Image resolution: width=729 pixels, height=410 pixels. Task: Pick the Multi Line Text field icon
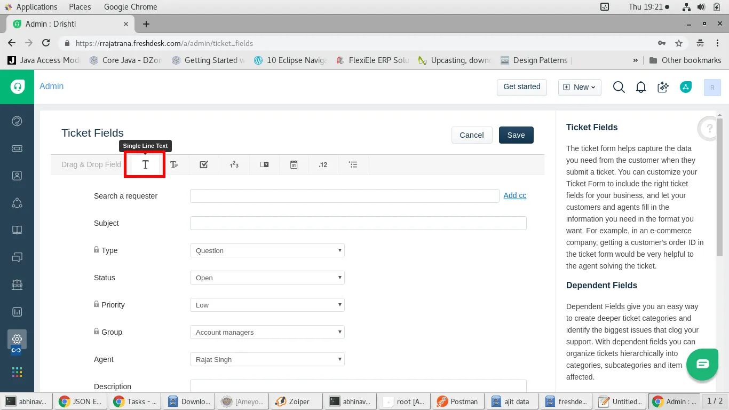pos(174,165)
